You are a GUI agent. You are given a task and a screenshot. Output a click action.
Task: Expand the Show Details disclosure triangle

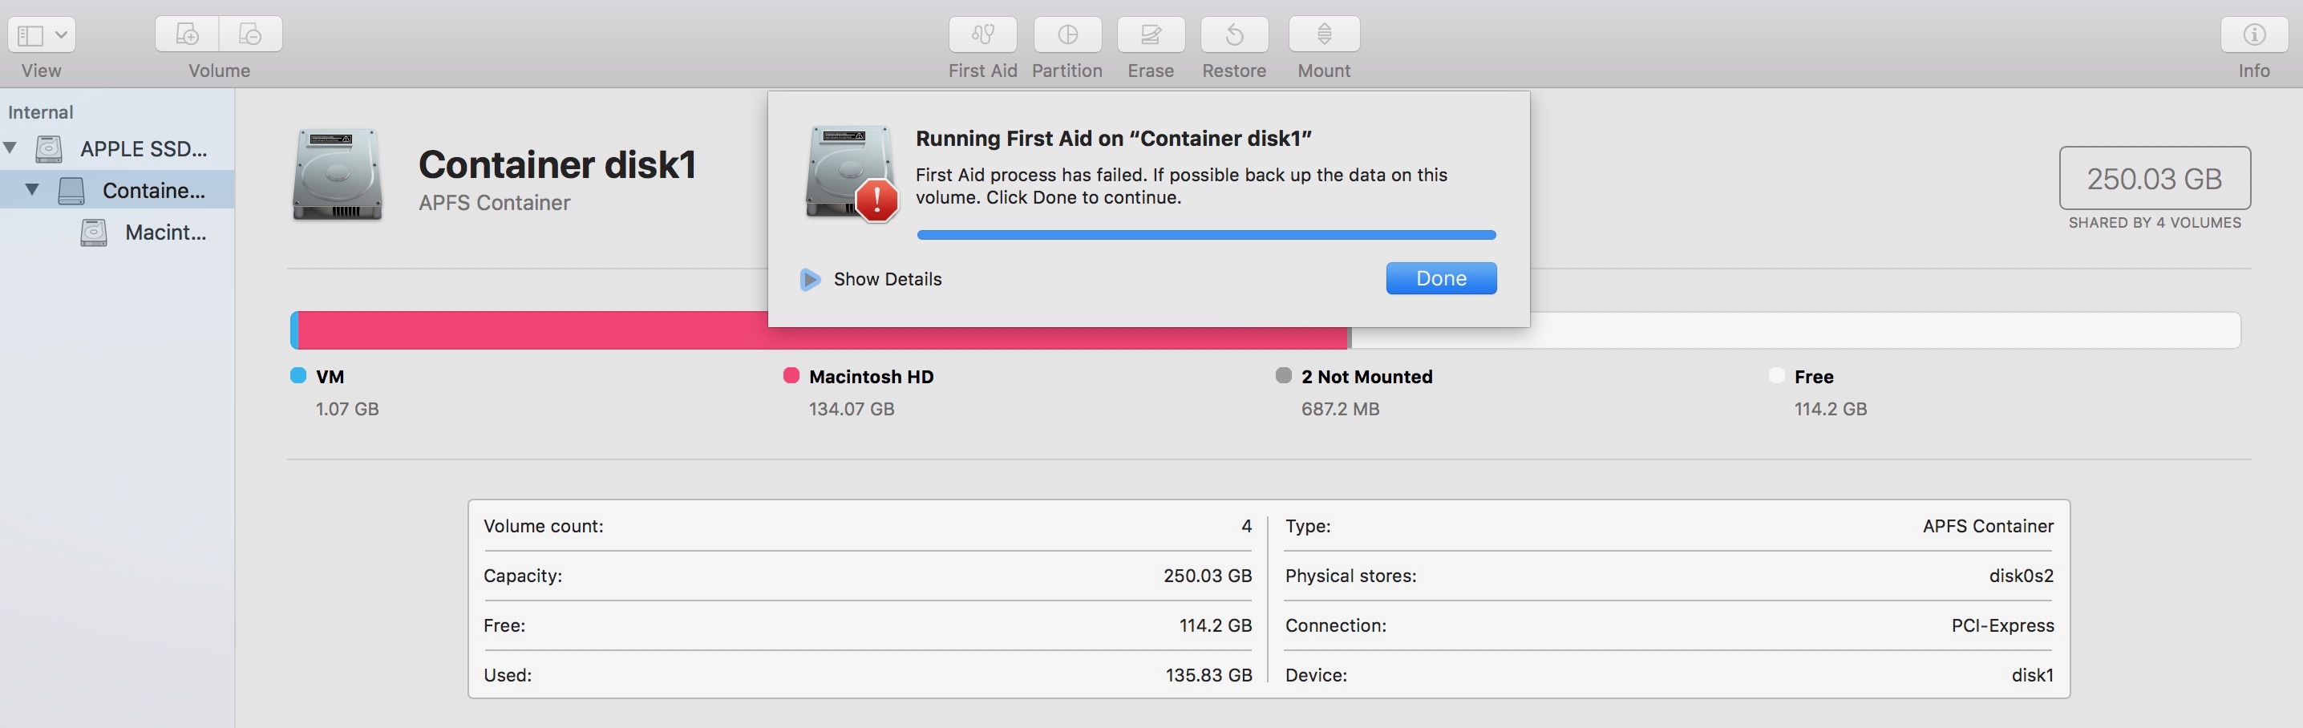click(810, 279)
